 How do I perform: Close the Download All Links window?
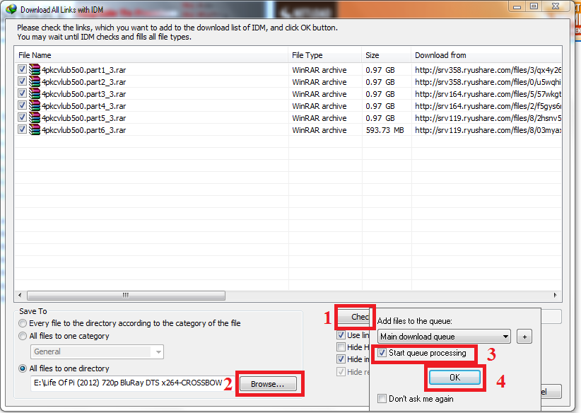point(556,6)
